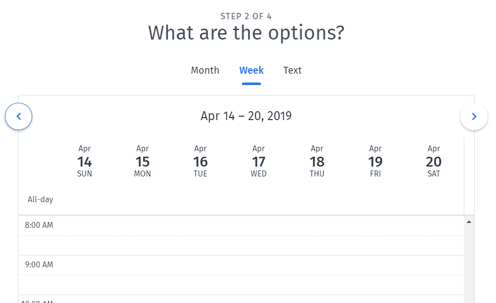Select the Week view tab
This screenshot has height=303, width=496.
click(x=251, y=70)
